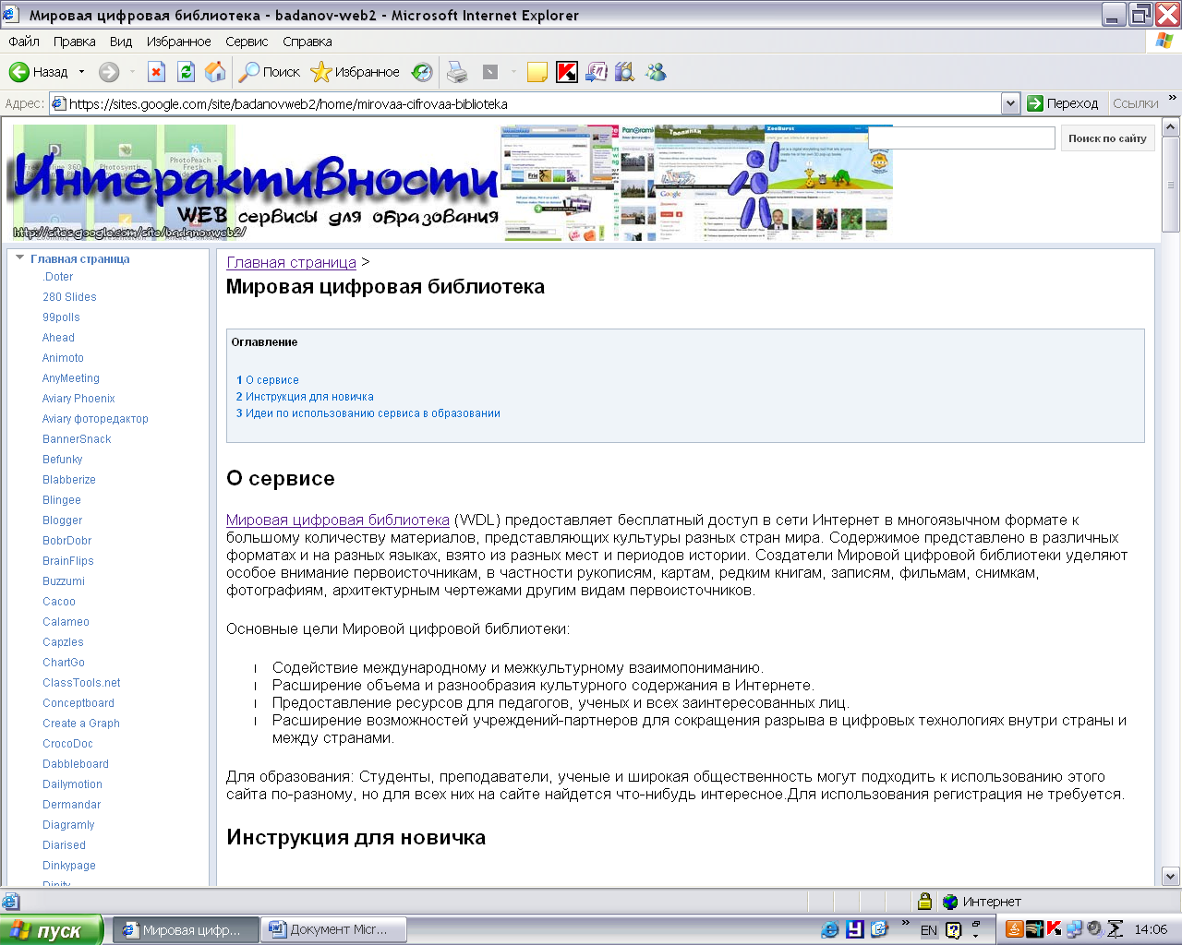The image size is (1182, 945).
Task: Click the scroll down arrow of page scrollbar
Action: (1171, 877)
